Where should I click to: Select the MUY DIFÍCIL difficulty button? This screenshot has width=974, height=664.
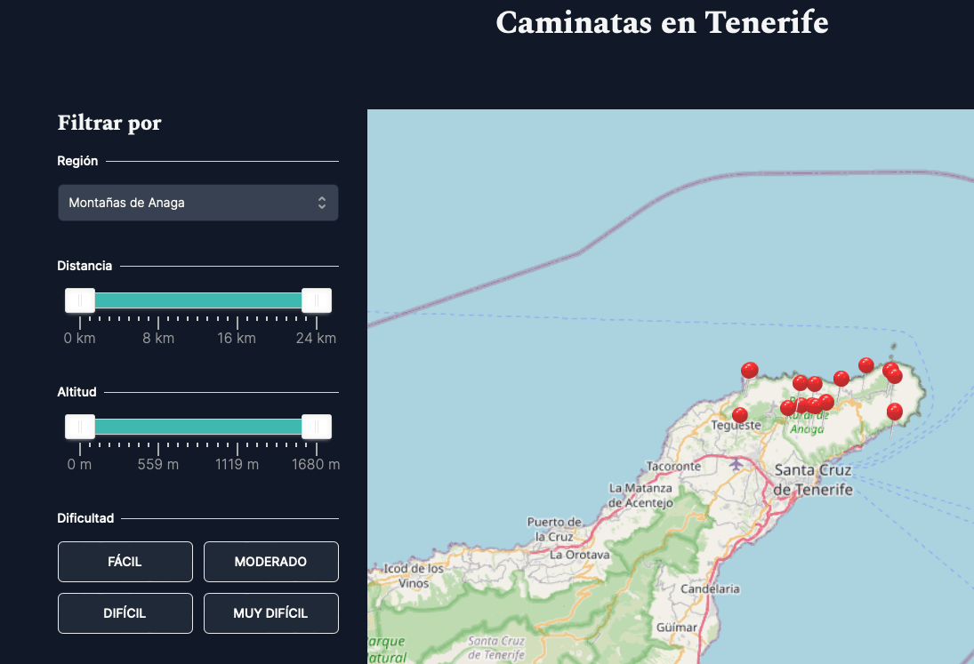coord(270,612)
